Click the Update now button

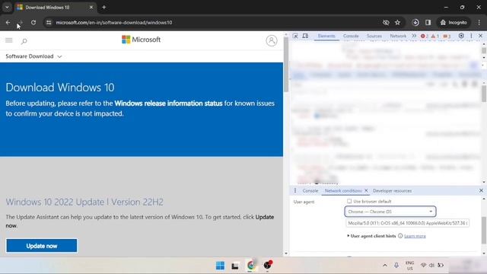42,246
